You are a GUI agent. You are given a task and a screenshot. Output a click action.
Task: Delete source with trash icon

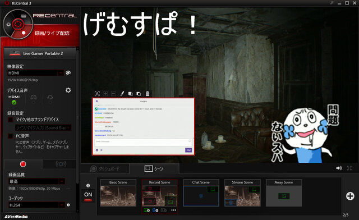[148, 94]
